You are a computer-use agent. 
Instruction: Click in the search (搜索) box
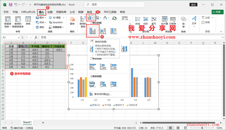[114, 5]
